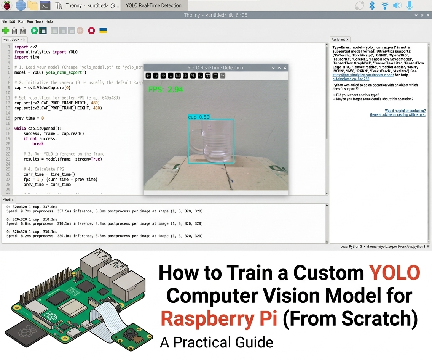Open the File Manager folder icon
This screenshot has width=432, height=360.
[x=33, y=5]
